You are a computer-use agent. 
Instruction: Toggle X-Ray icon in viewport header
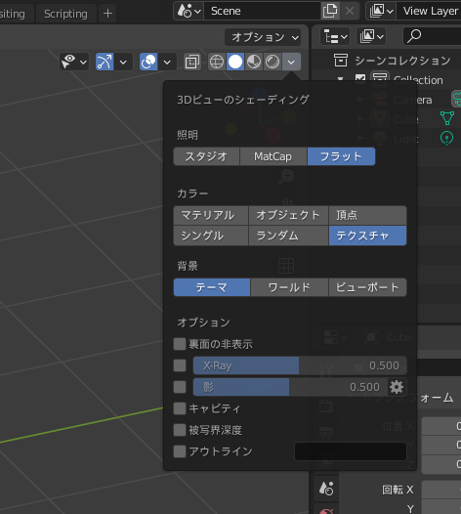click(x=192, y=62)
